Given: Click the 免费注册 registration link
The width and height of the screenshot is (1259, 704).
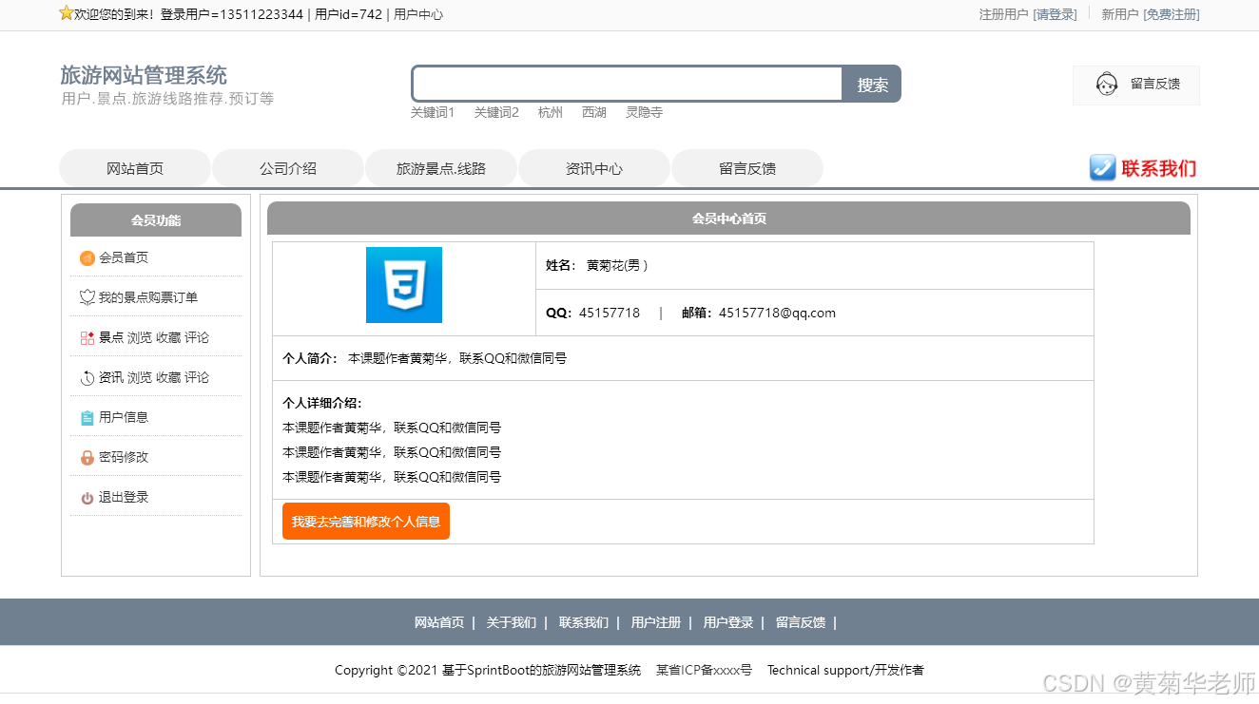Looking at the screenshot, I should coord(1171,14).
